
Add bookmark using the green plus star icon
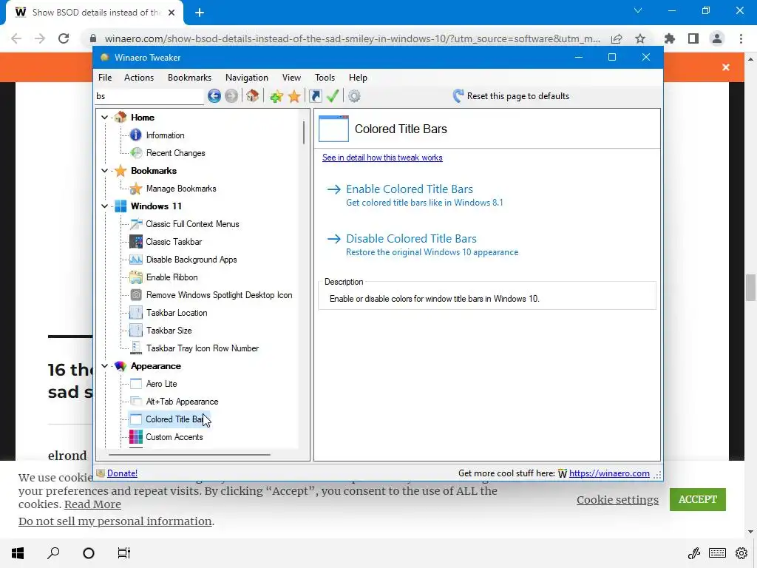click(276, 96)
